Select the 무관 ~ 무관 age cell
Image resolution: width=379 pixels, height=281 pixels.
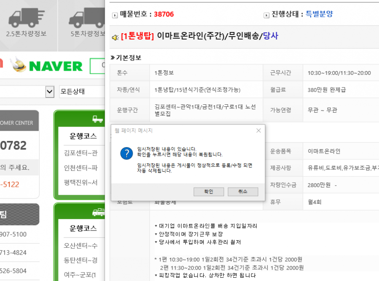coord(341,110)
